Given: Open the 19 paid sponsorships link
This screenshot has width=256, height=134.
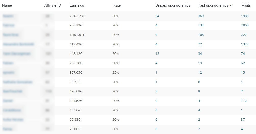Looking at the screenshot, I should tap(200, 63).
